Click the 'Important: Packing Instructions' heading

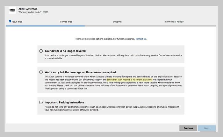pyautogui.click(x=64, y=102)
